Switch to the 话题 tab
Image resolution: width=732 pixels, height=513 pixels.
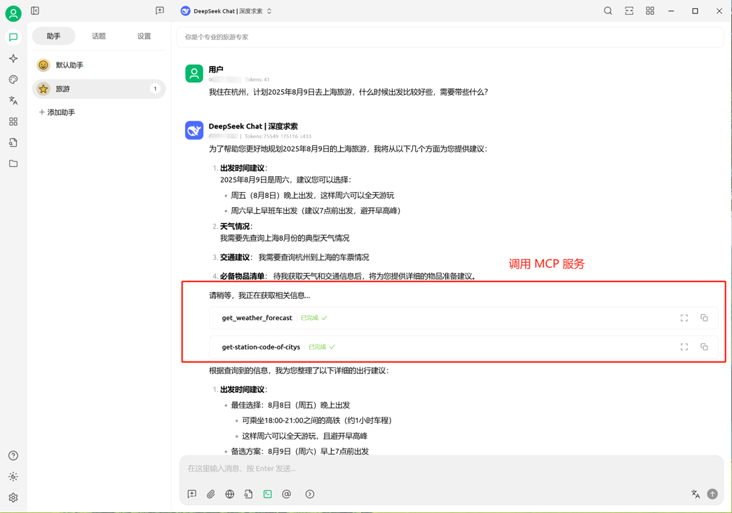[x=99, y=36]
